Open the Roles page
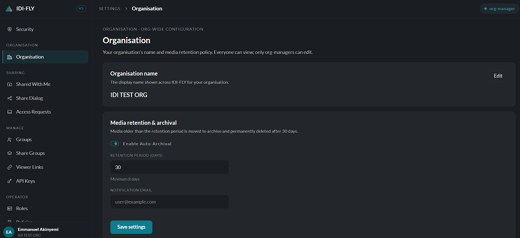Image resolution: width=520 pixels, height=238 pixels. [x=45, y=208]
